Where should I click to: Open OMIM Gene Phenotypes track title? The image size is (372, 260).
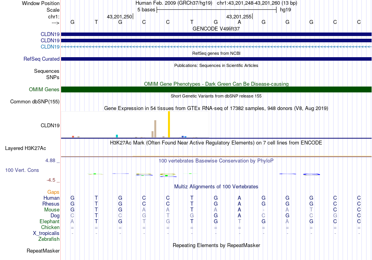[216, 84]
